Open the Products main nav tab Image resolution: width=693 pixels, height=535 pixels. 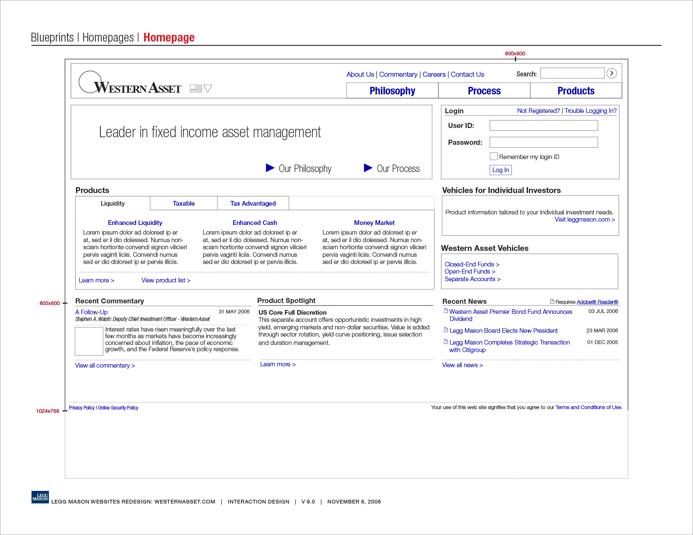pos(576,91)
